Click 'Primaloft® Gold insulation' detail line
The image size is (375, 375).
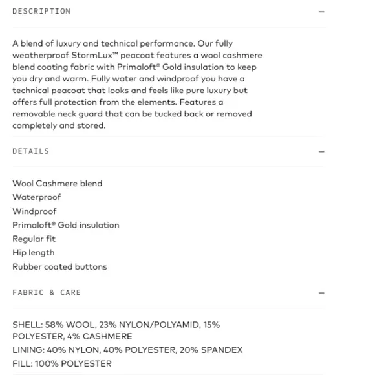[66, 225]
